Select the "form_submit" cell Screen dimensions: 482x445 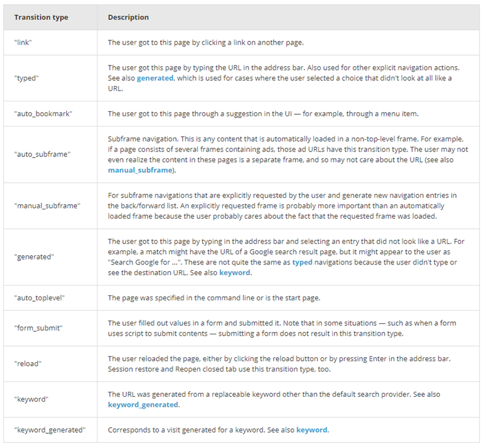[x=51, y=328]
